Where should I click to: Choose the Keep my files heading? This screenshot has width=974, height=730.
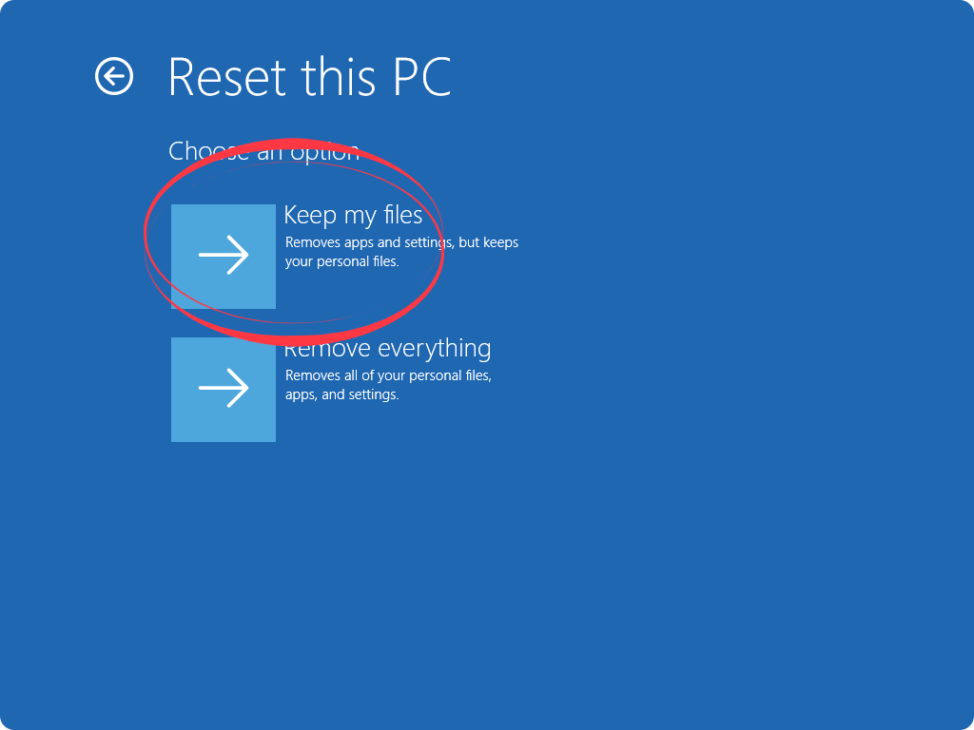353,216
